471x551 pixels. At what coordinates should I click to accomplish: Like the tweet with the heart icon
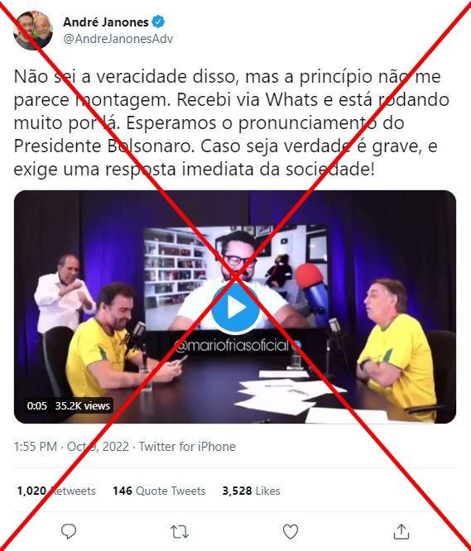pyautogui.click(x=291, y=532)
